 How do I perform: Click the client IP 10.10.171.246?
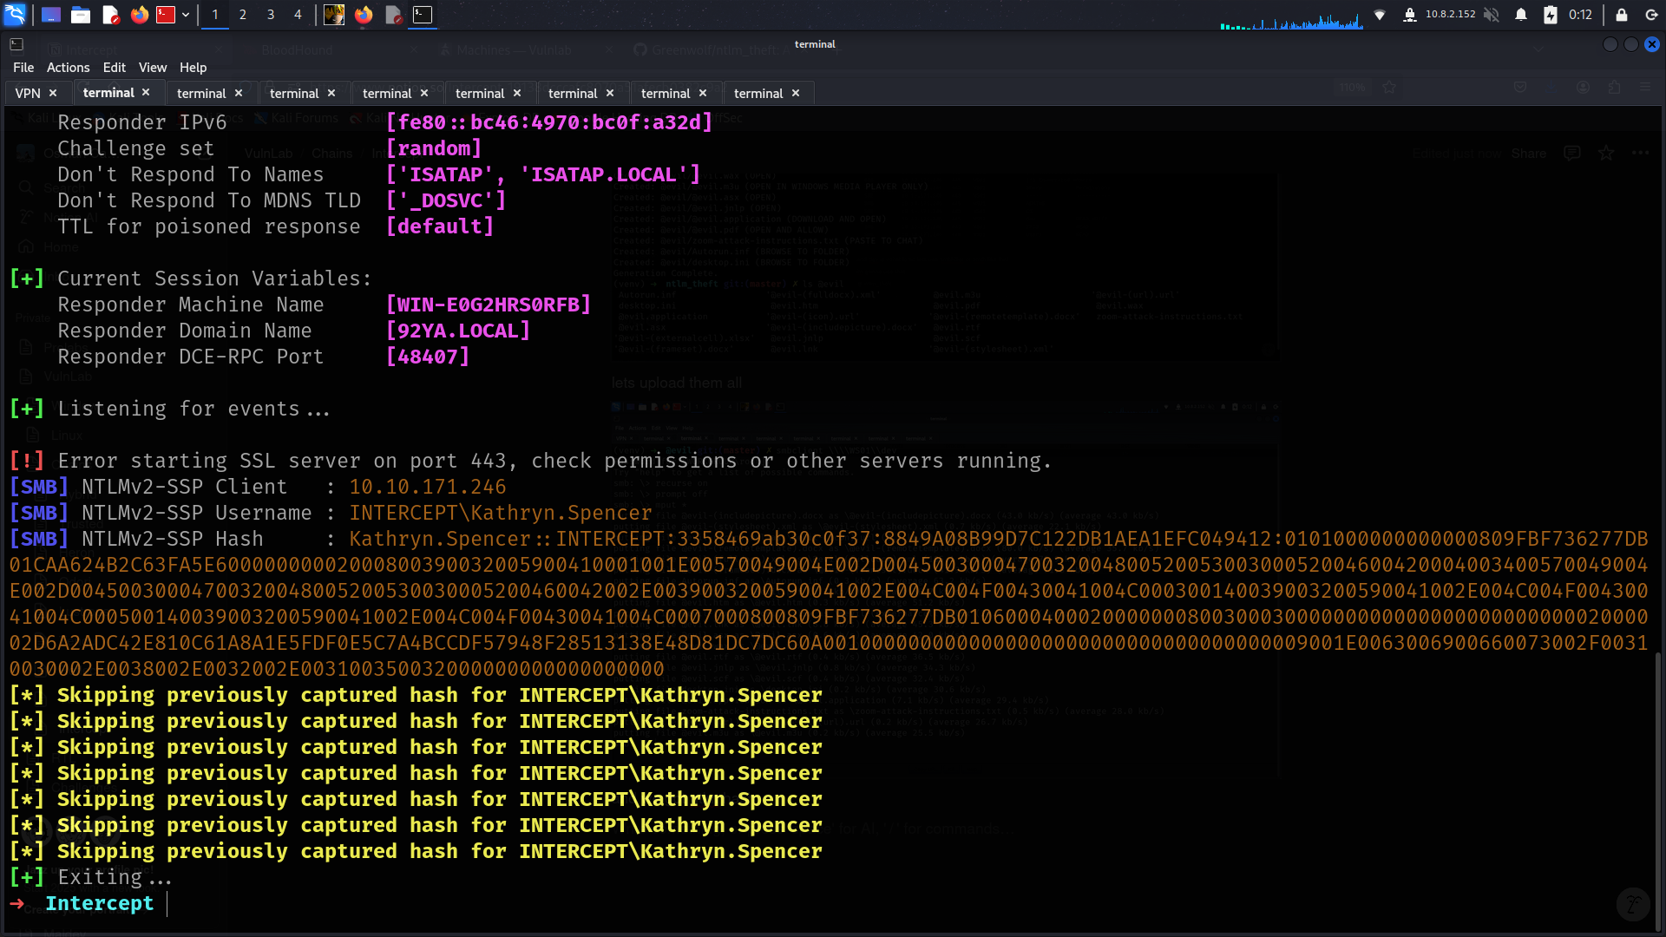(428, 487)
